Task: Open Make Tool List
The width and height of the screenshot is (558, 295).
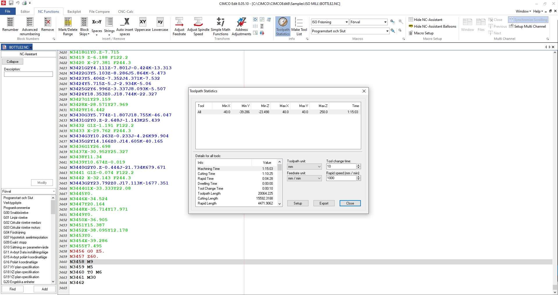Action: 299,26
